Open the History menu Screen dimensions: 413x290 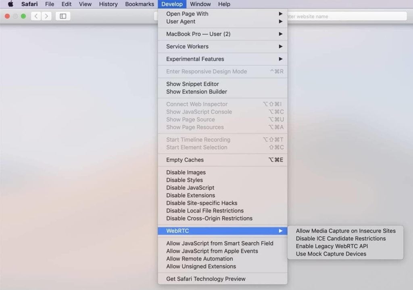(108, 4)
